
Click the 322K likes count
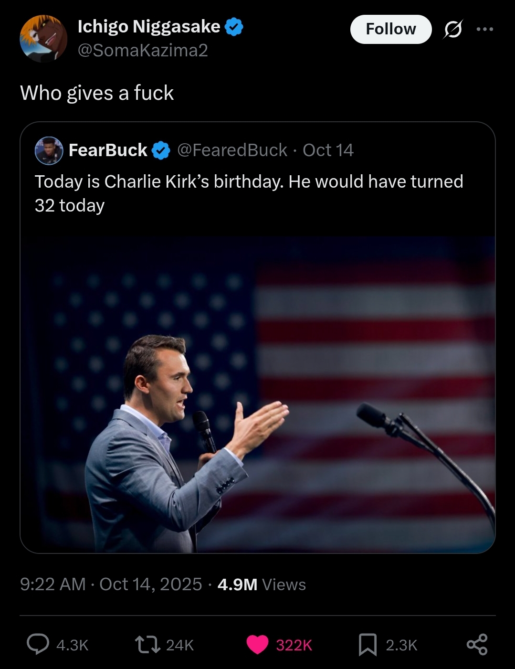click(294, 645)
